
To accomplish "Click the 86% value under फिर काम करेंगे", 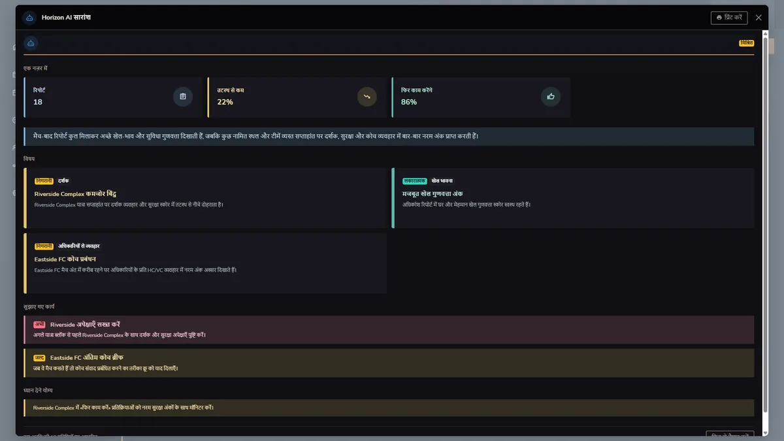I will (x=409, y=102).
